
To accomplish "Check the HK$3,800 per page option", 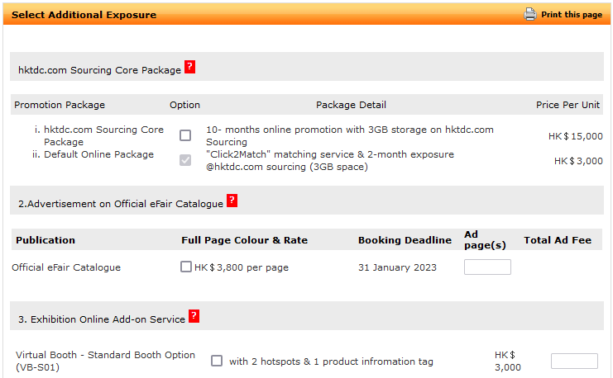I will point(186,267).
